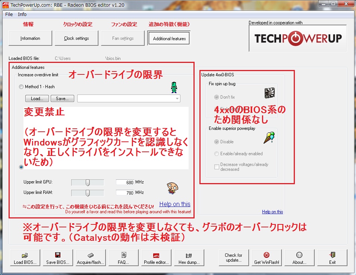
Task: Adjust the Upper limit GPU slider
Action: [x=88, y=182]
